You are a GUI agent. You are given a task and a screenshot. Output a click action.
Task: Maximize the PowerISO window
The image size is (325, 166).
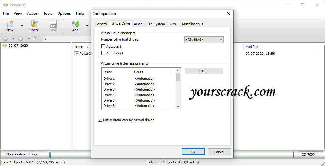click(302, 5)
